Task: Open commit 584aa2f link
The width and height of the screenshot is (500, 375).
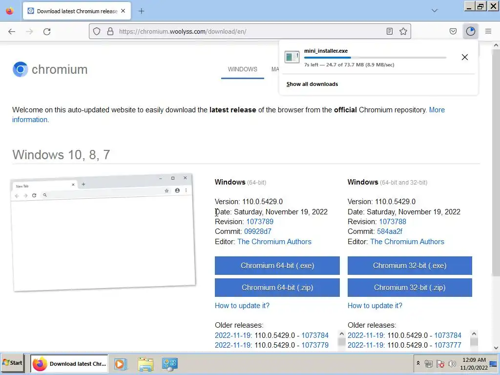Action: (389, 231)
